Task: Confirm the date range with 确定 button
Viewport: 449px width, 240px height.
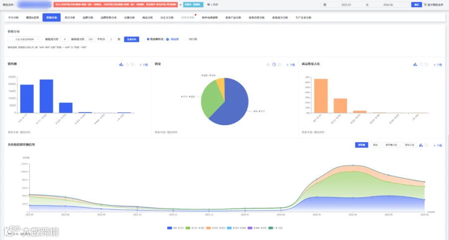Action: pos(417,4)
